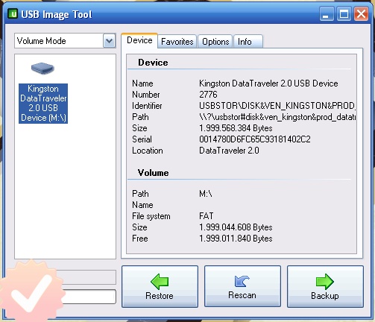Open the Volume Mode dropdown arrow

pos(110,41)
